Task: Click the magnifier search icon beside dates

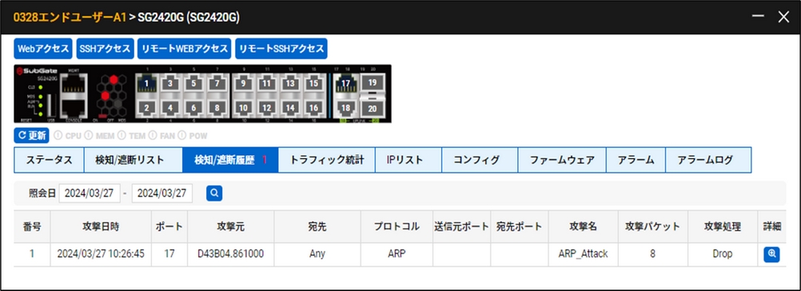Action: (x=214, y=193)
